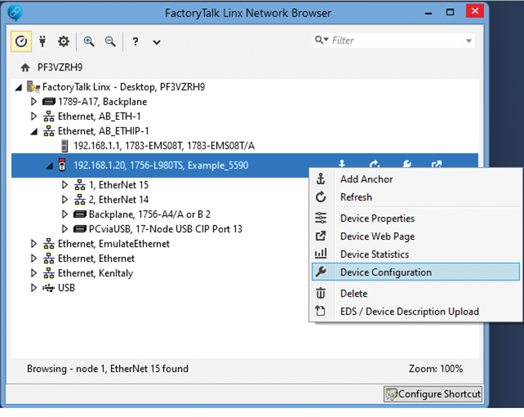This screenshot has height=417, width=524.
Task: Expand the 1789-A17, Backplane node
Action: [34, 102]
